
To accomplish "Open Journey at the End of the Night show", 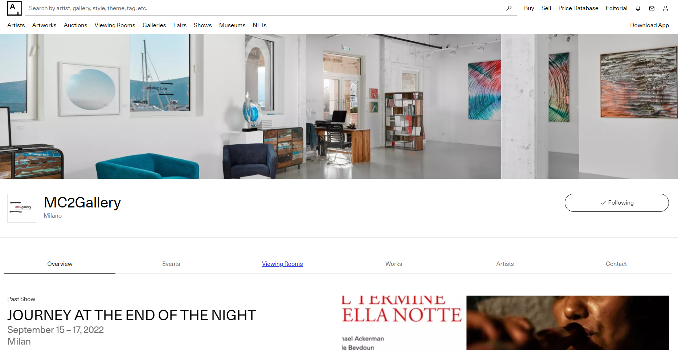I will [131, 315].
